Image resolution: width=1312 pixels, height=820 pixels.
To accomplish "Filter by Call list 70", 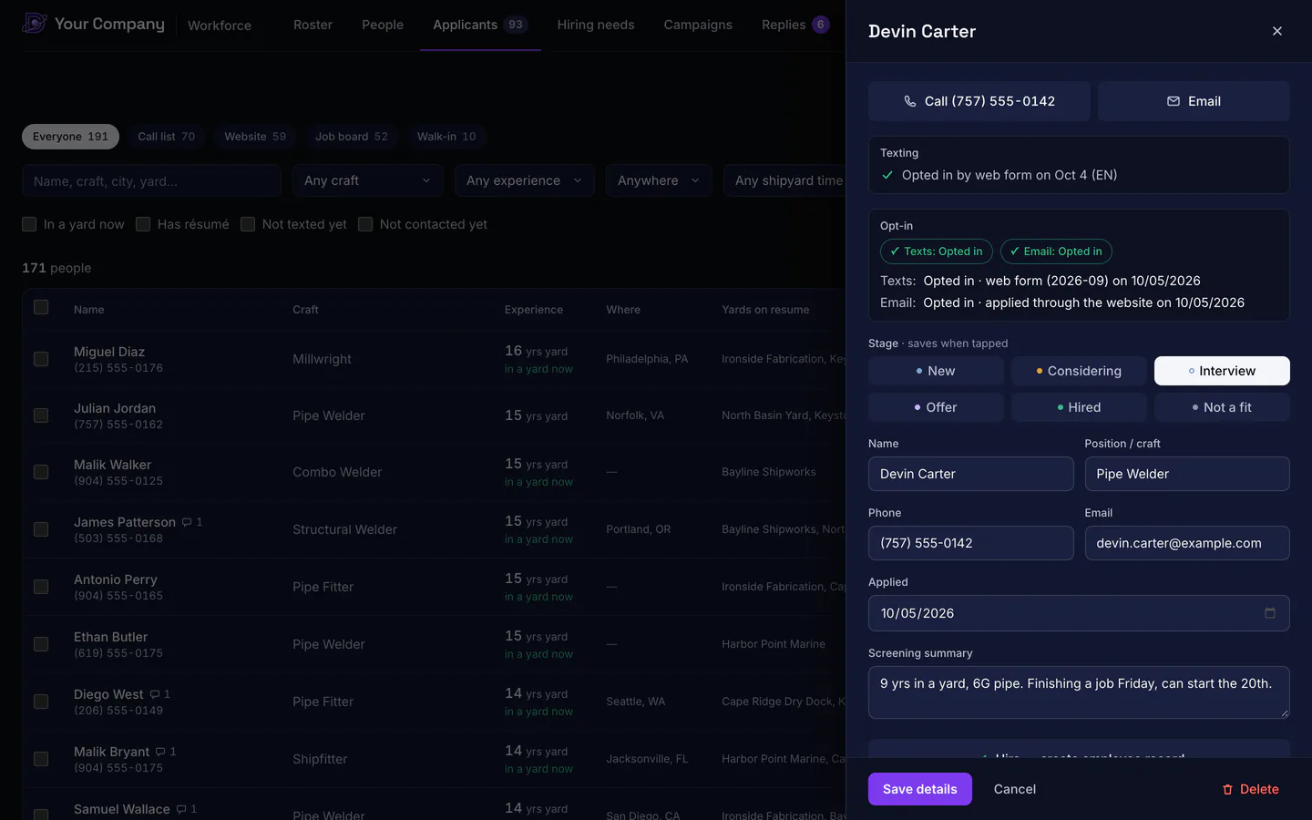I will [167, 137].
